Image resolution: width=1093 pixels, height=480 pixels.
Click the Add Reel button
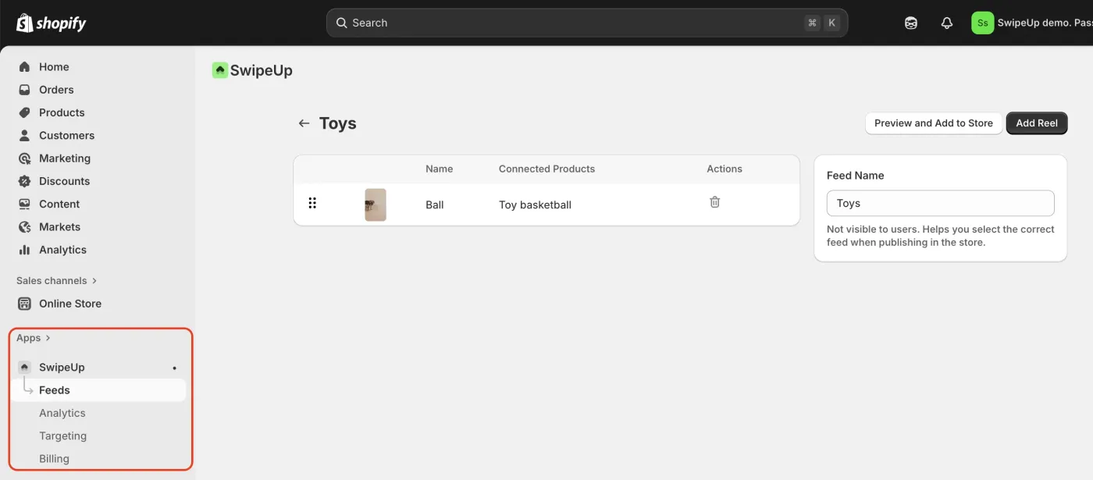[1036, 123]
